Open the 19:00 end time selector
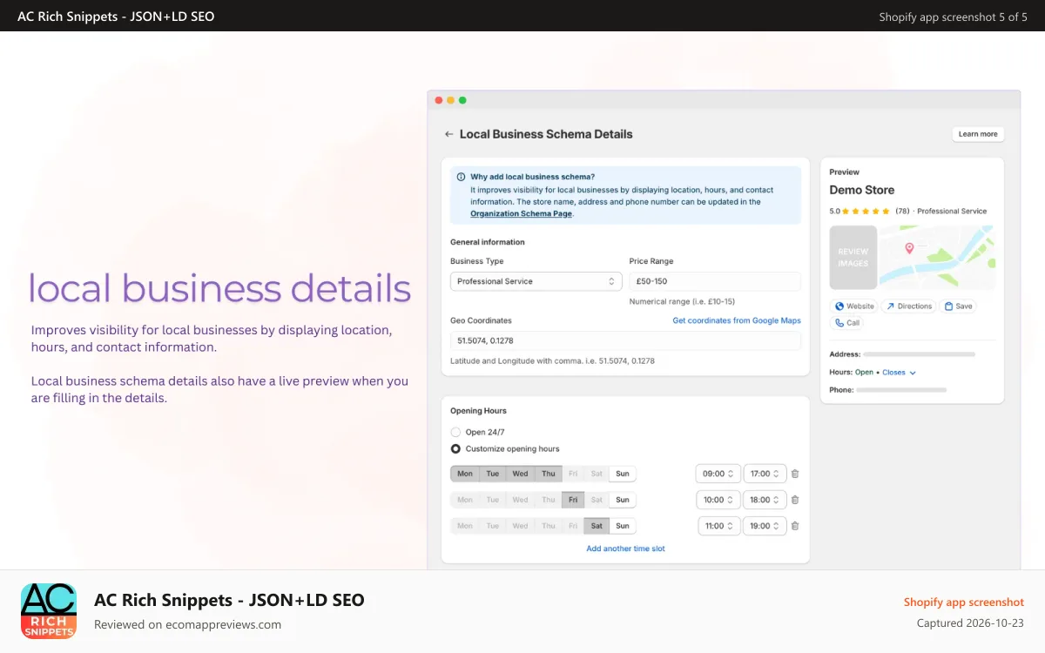 coord(765,526)
